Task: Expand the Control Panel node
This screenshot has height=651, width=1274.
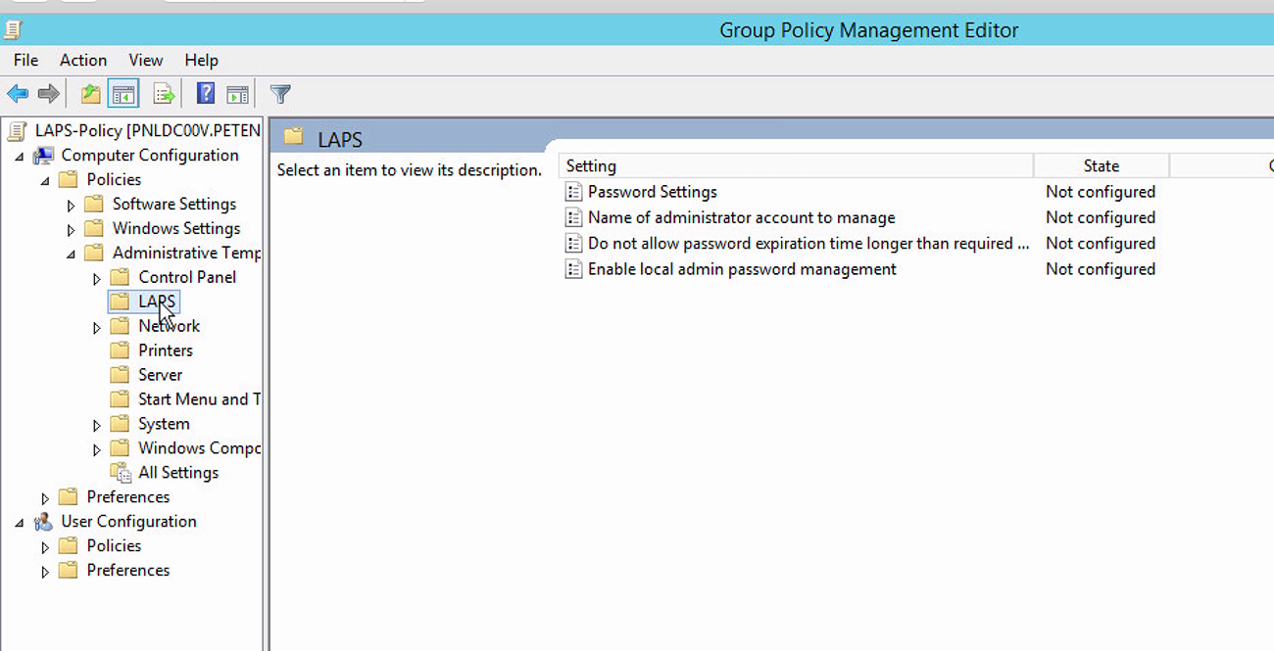Action: click(96, 277)
